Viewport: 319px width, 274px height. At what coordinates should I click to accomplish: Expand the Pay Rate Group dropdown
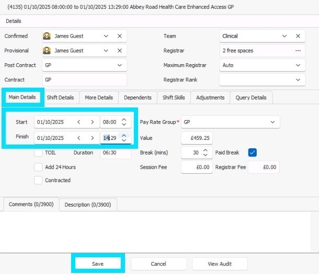[x=272, y=122]
